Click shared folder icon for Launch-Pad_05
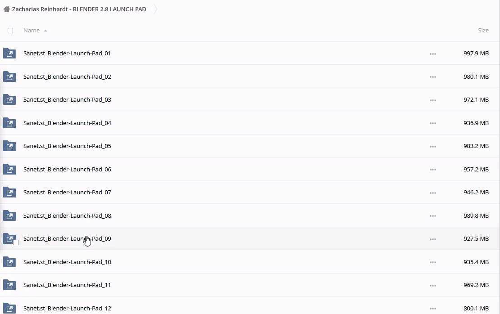 point(9,146)
